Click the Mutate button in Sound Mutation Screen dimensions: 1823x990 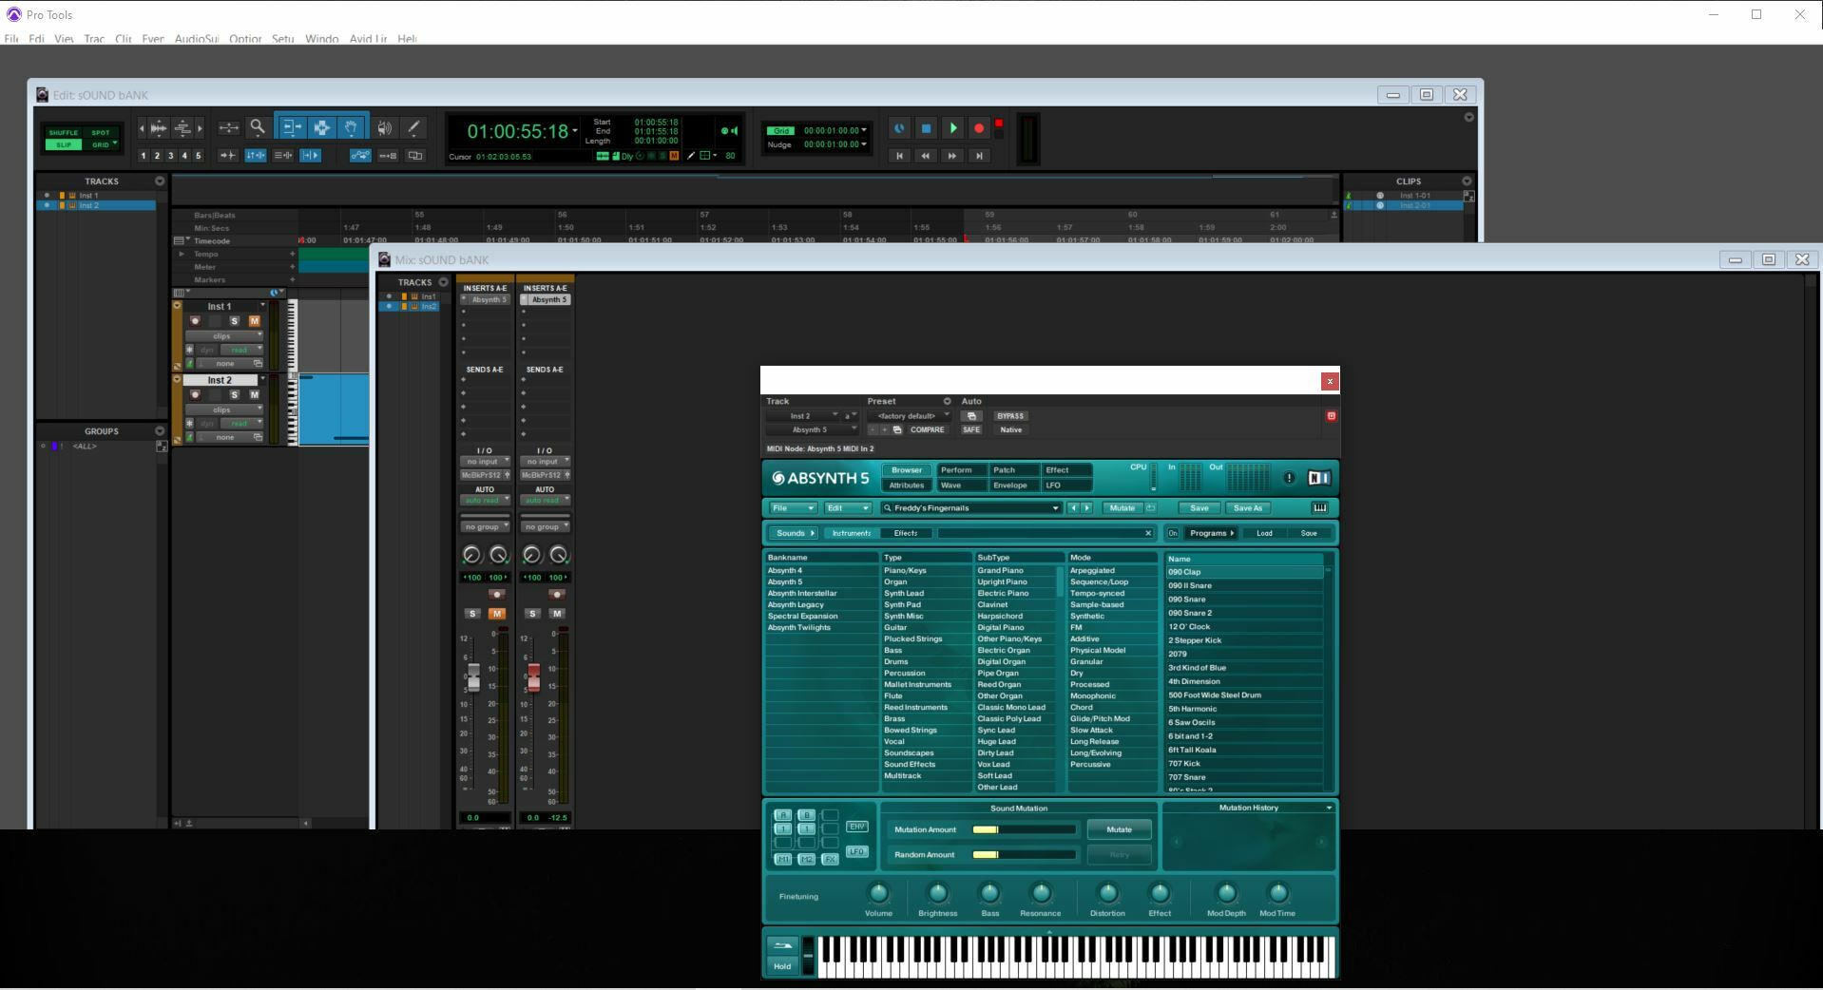(x=1119, y=829)
